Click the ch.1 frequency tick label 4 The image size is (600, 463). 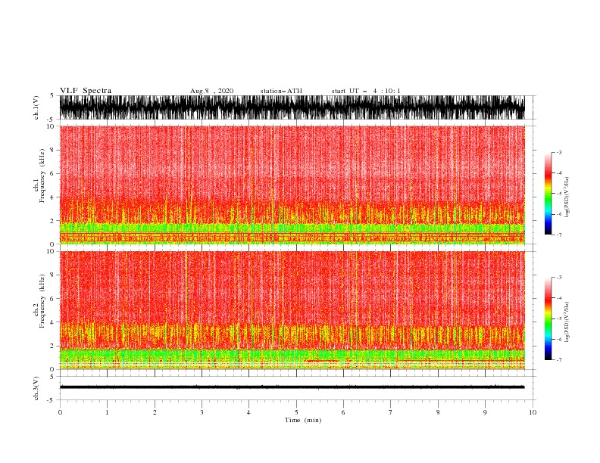[52, 197]
